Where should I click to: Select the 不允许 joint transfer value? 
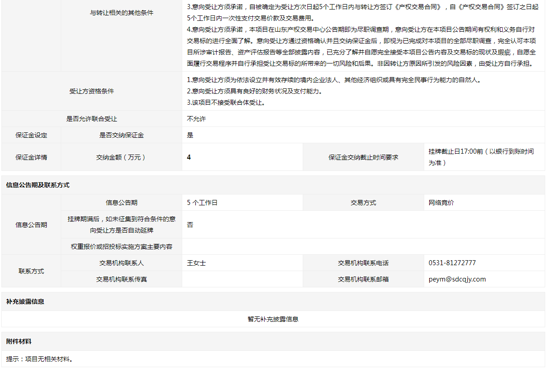(196, 119)
